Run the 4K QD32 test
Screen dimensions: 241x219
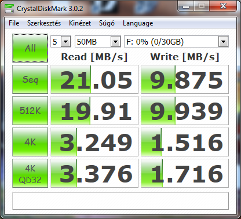pyautogui.click(x=30, y=173)
